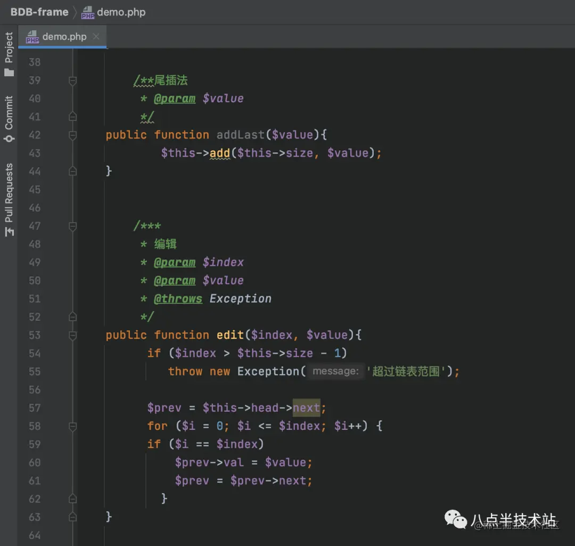Image resolution: width=575 pixels, height=546 pixels.
Task: Click the 尾插法 comment text
Action: (171, 80)
